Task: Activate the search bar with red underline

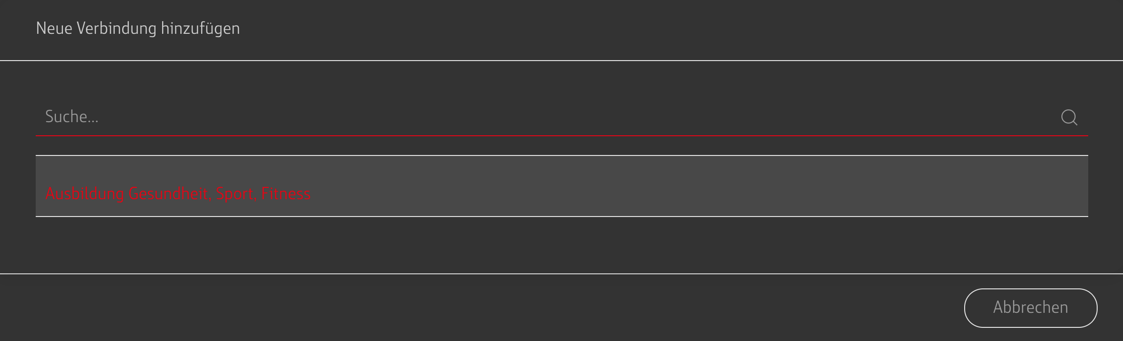Action: pos(540,117)
